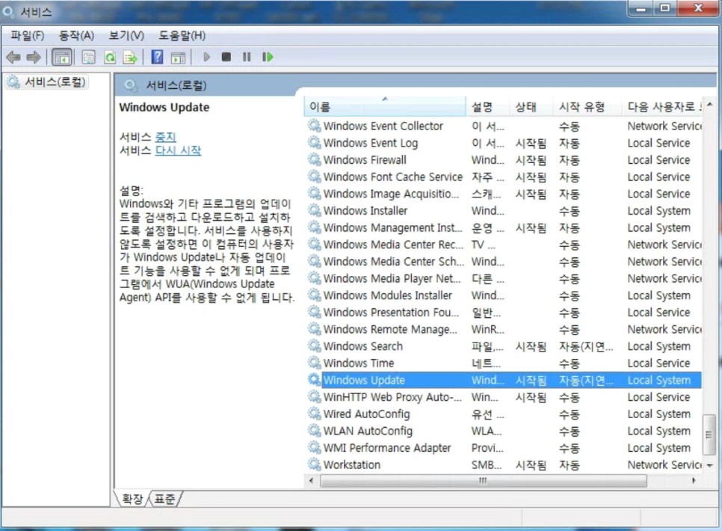Select the Windows Image Acquisitio... service
Image resolution: width=722 pixels, height=531 pixels.
[x=391, y=194]
